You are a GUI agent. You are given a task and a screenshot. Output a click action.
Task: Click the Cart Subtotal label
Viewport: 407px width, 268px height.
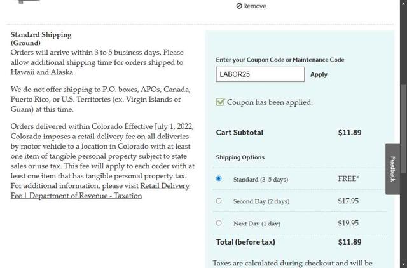click(239, 133)
